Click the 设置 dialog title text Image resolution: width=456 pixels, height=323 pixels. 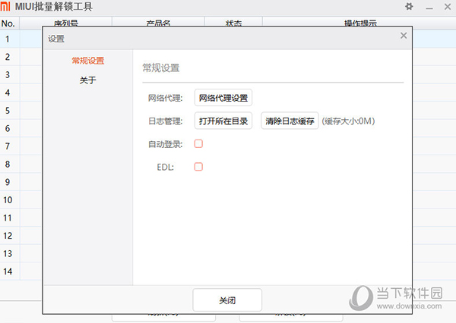coord(56,39)
